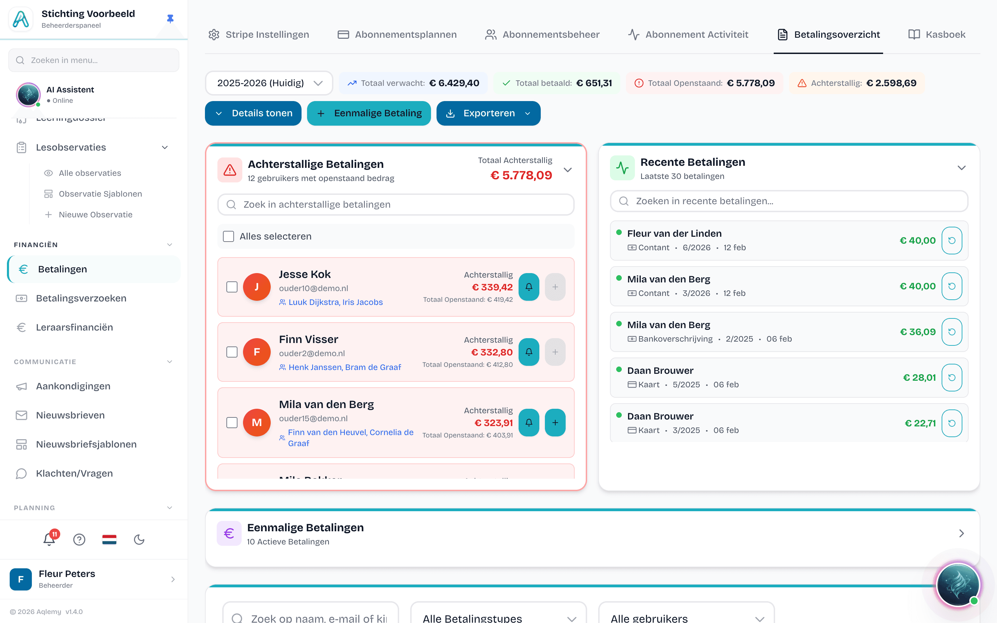Open Nieuwsbrieven in sidebar
The image size is (997, 623).
point(94,415)
